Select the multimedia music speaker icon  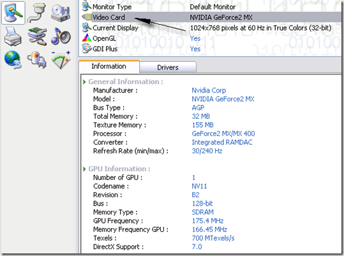pos(61,36)
